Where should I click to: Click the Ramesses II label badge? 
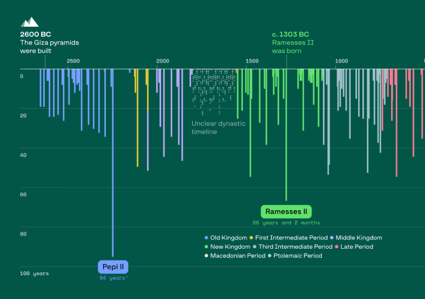pos(286,211)
